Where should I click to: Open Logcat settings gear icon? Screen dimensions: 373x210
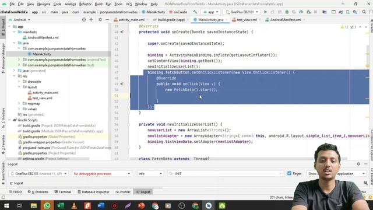click(x=358, y=164)
